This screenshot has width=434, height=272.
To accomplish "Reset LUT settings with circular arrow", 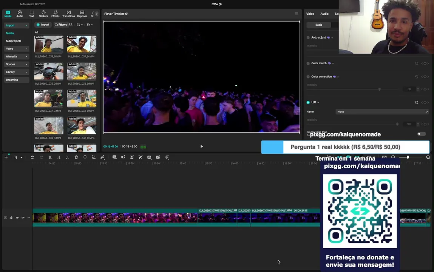I will tap(417, 102).
